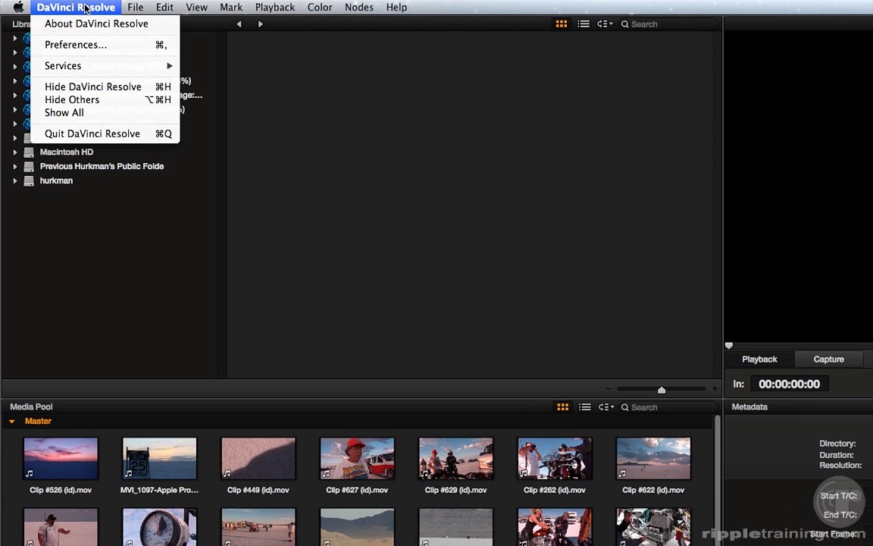Select Previous Hurkman's Public Folde drive icon

coord(28,167)
